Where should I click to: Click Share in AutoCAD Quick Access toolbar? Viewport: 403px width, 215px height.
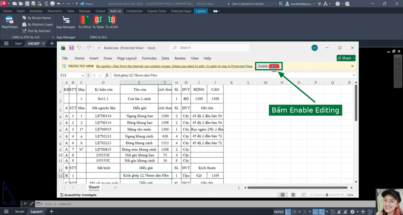click(x=86, y=4)
